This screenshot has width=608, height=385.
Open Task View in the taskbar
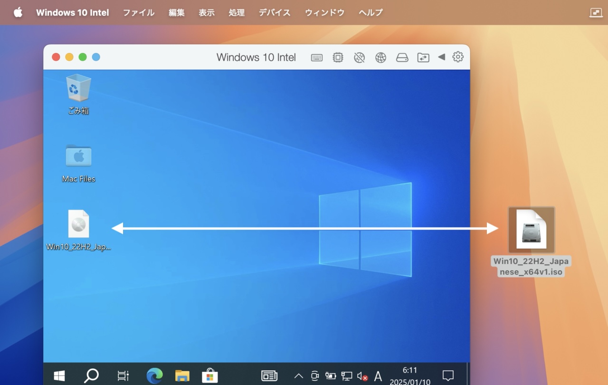coord(123,376)
